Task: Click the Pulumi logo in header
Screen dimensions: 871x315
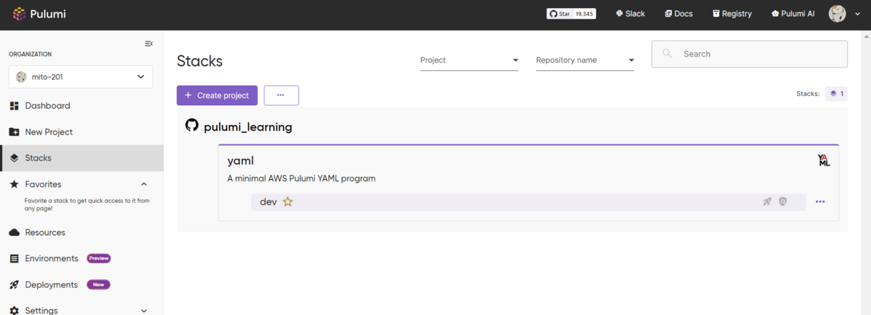Action: coord(39,14)
